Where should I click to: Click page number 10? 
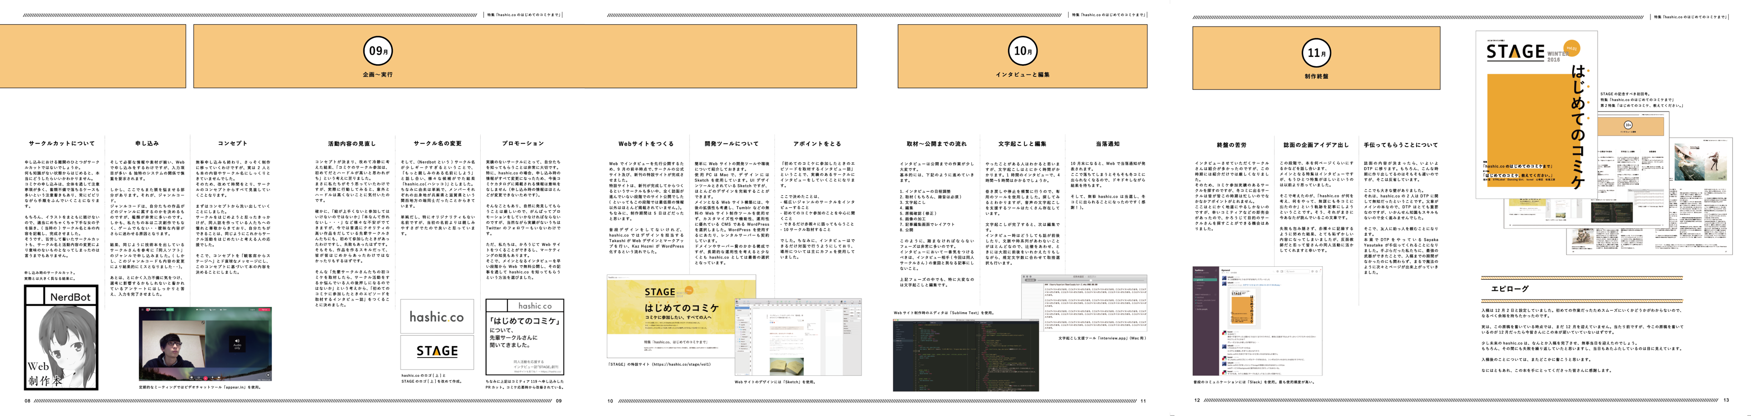pos(610,401)
